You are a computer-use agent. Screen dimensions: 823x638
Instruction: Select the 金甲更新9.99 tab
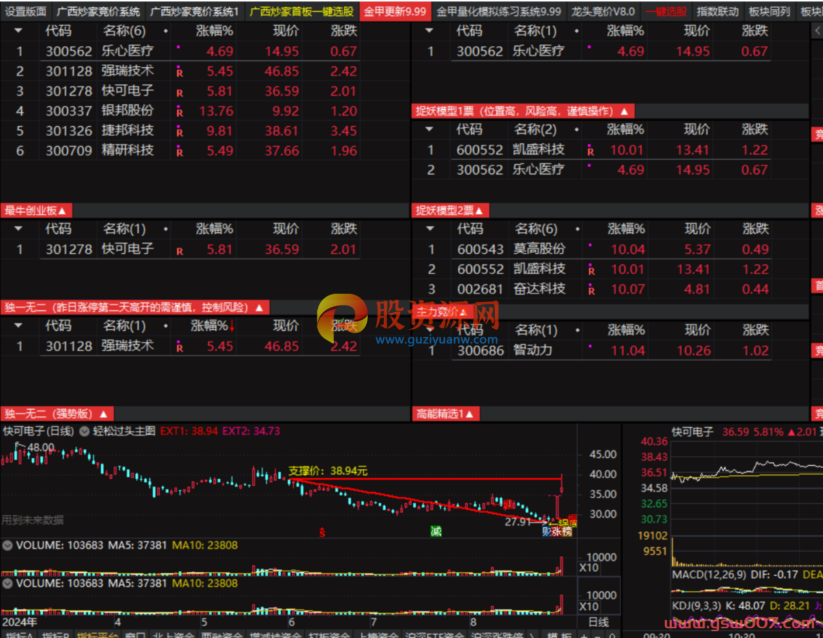pos(395,11)
